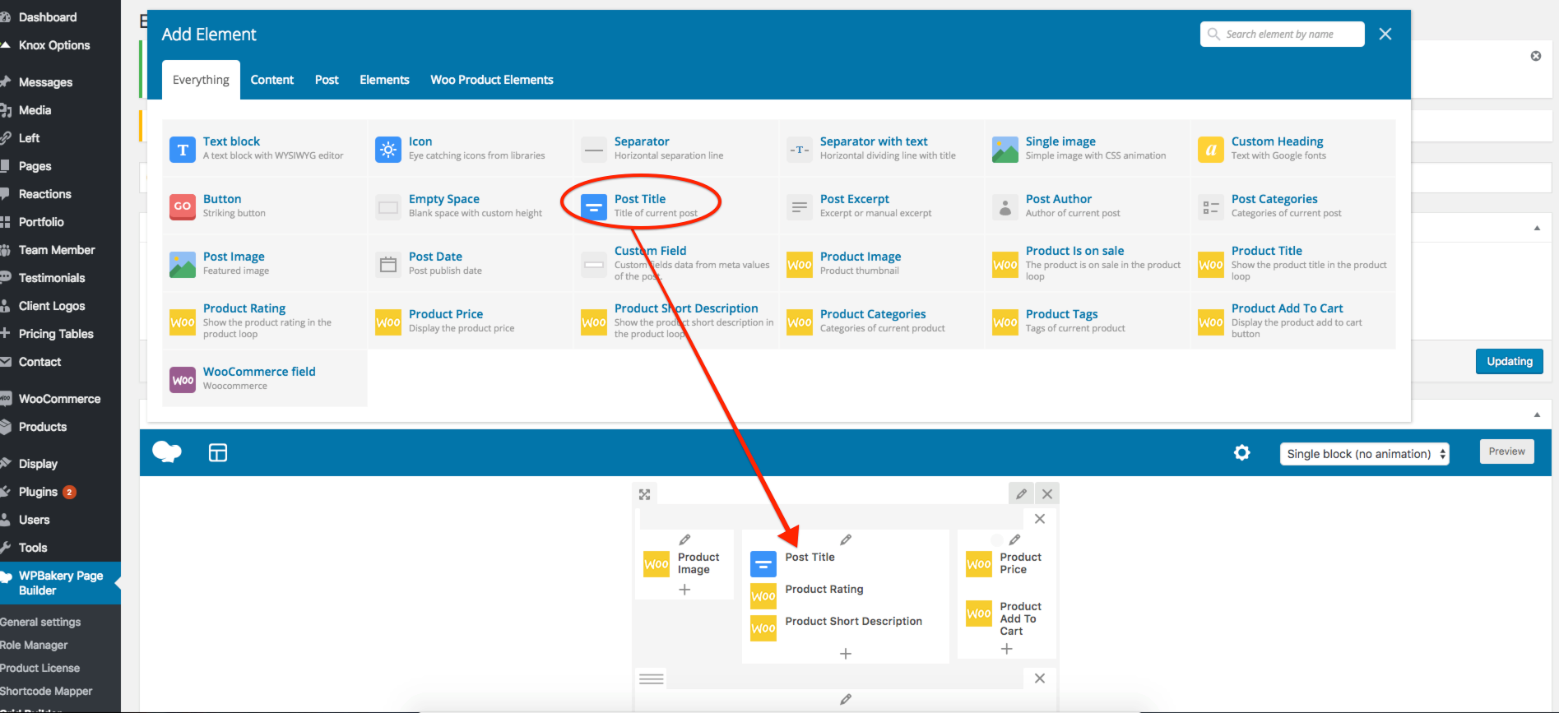This screenshot has width=1559, height=713.
Task: Add the Text block element
Action: (x=264, y=149)
